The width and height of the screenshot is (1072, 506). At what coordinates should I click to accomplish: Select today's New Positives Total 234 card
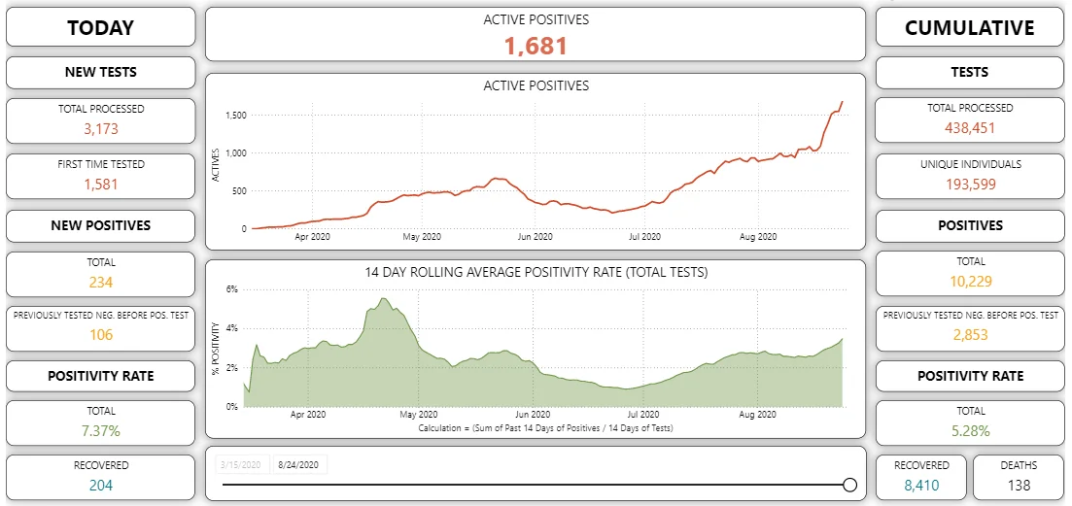tap(100, 274)
